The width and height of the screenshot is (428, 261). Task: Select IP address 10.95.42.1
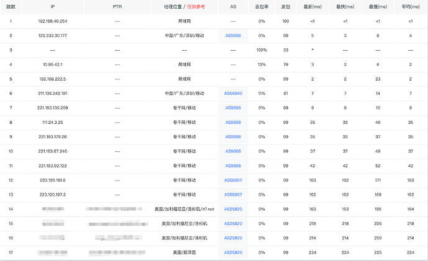pyautogui.click(x=52, y=64)
